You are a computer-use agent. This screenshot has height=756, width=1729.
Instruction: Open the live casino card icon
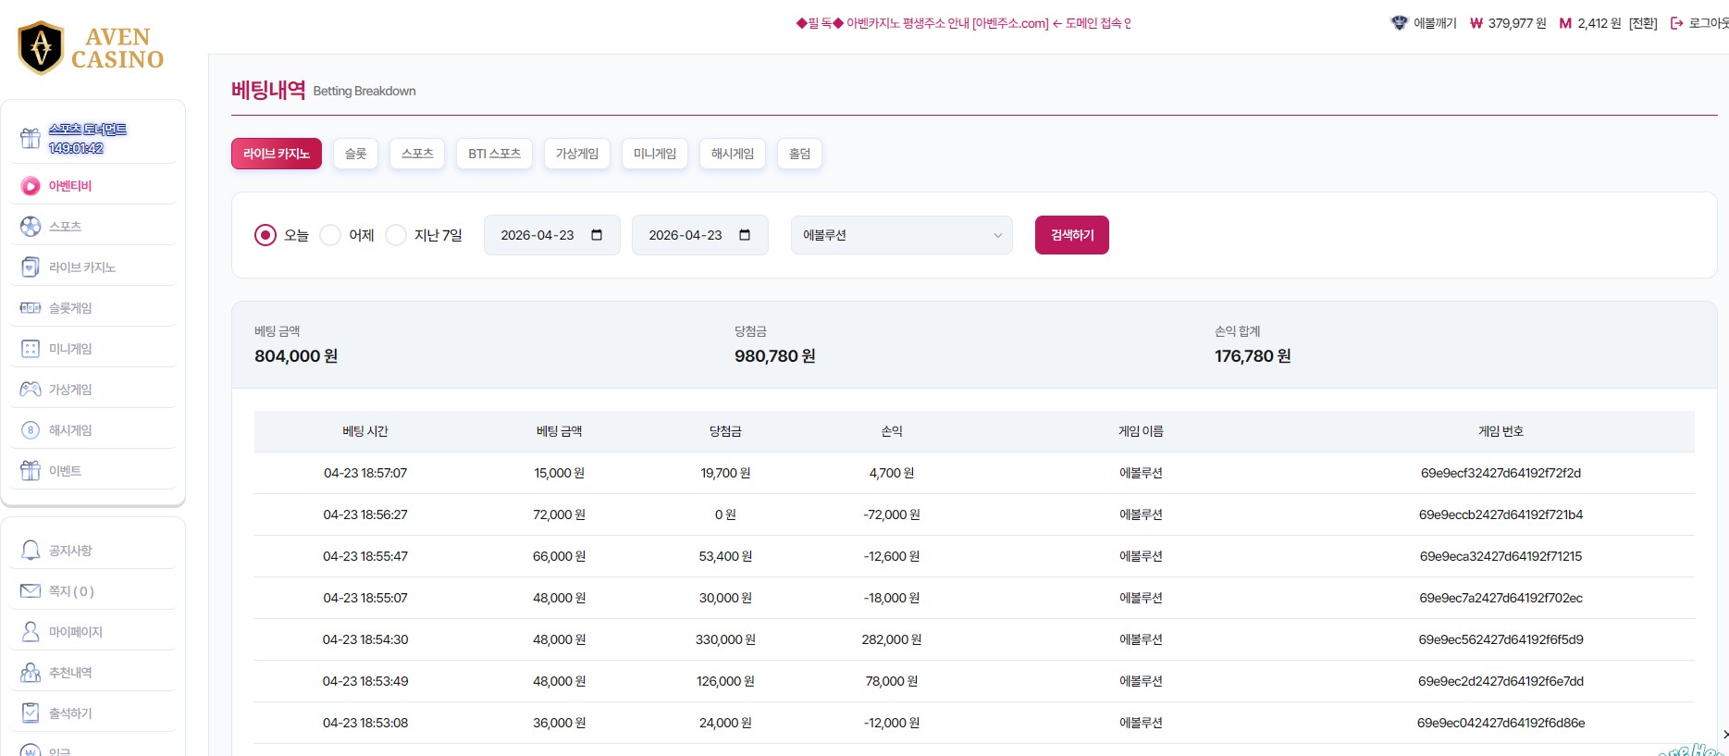pyautogui.click(x=31, y=267)
